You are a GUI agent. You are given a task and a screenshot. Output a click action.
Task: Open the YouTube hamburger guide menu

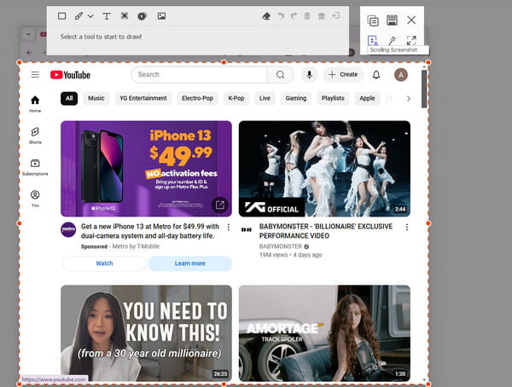click(x=35, y=75)
